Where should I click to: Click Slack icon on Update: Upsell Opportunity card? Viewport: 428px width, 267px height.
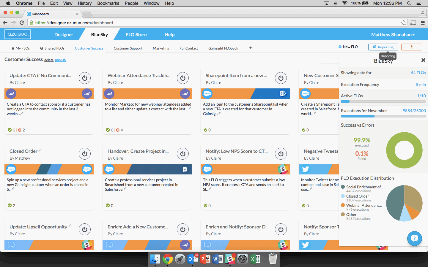(87, 245)
